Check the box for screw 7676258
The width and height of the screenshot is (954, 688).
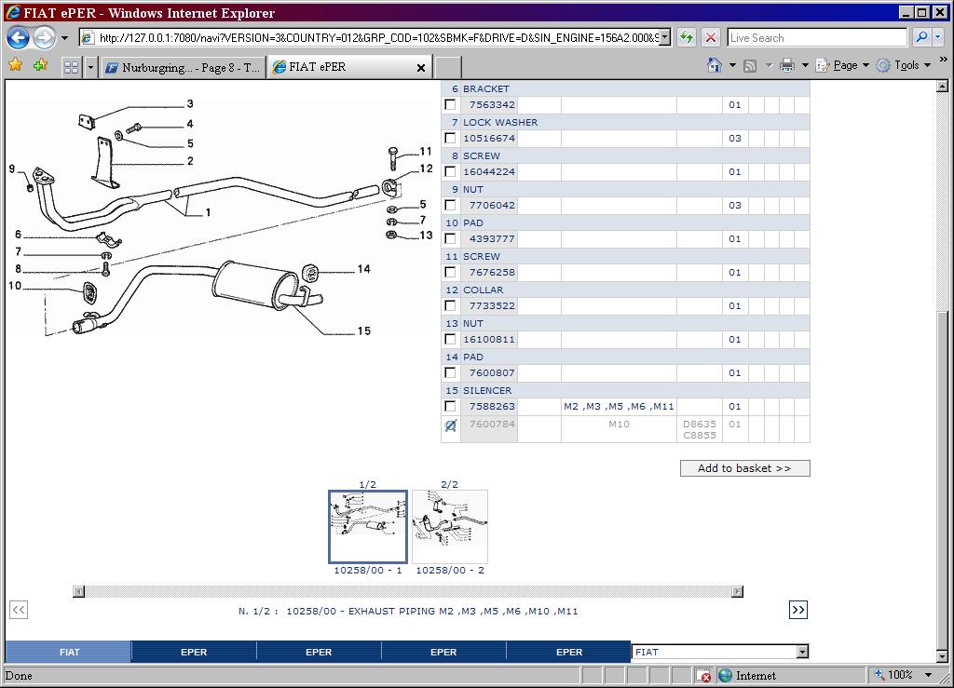[x=450, y=272]
